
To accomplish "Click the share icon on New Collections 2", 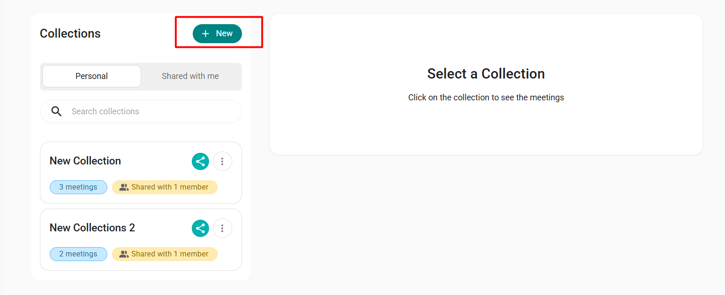I will coord(200,228).
